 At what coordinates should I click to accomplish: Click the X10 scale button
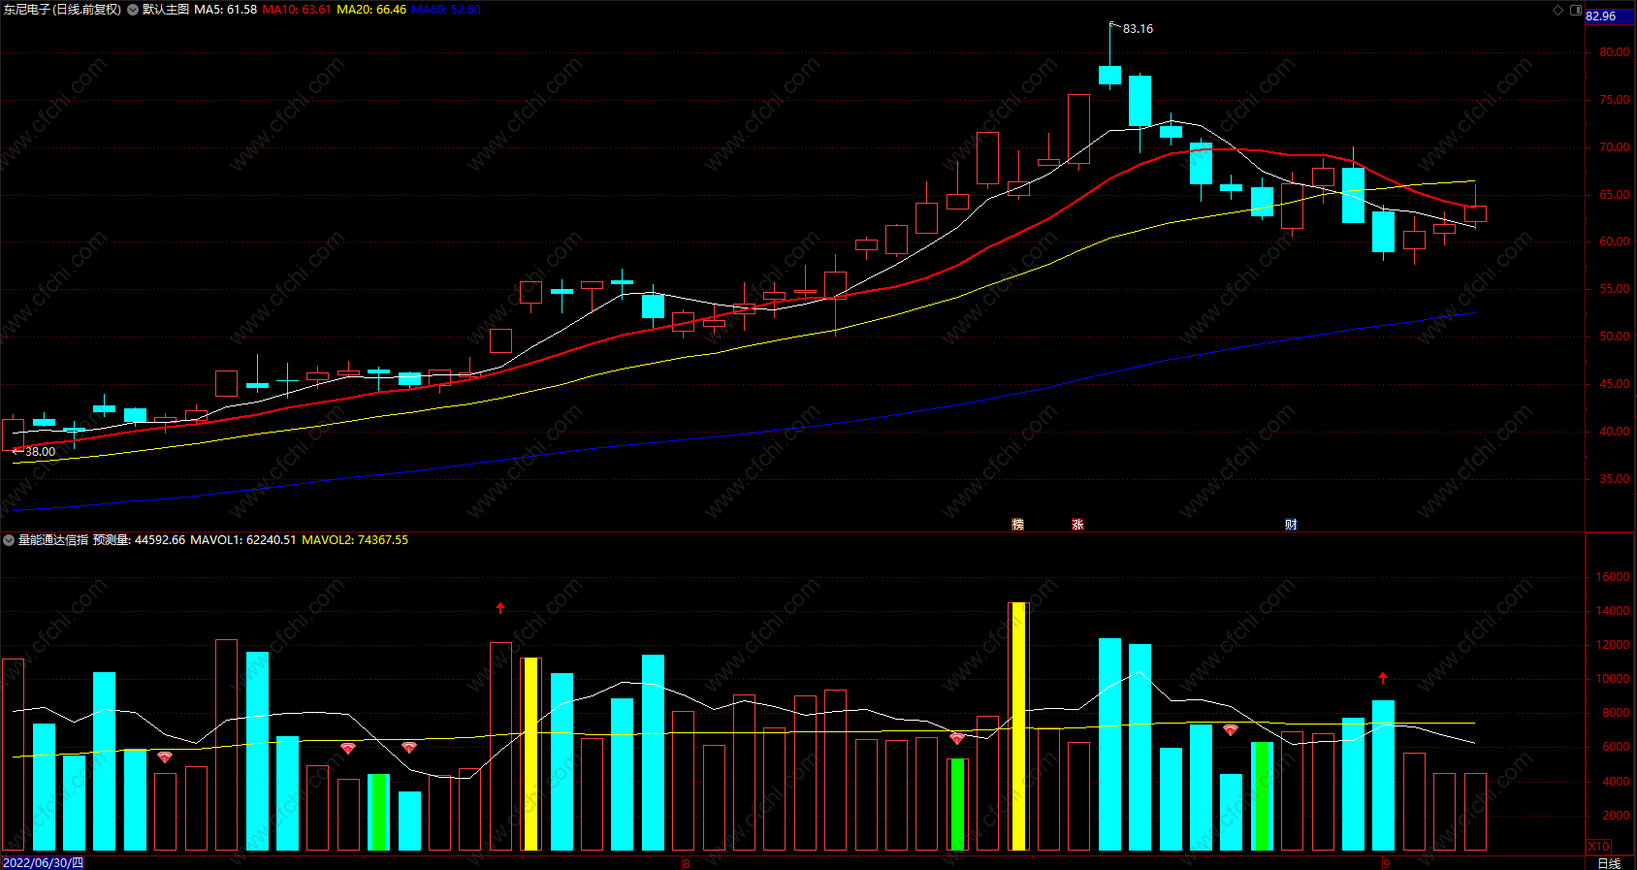click(1598, 847)
